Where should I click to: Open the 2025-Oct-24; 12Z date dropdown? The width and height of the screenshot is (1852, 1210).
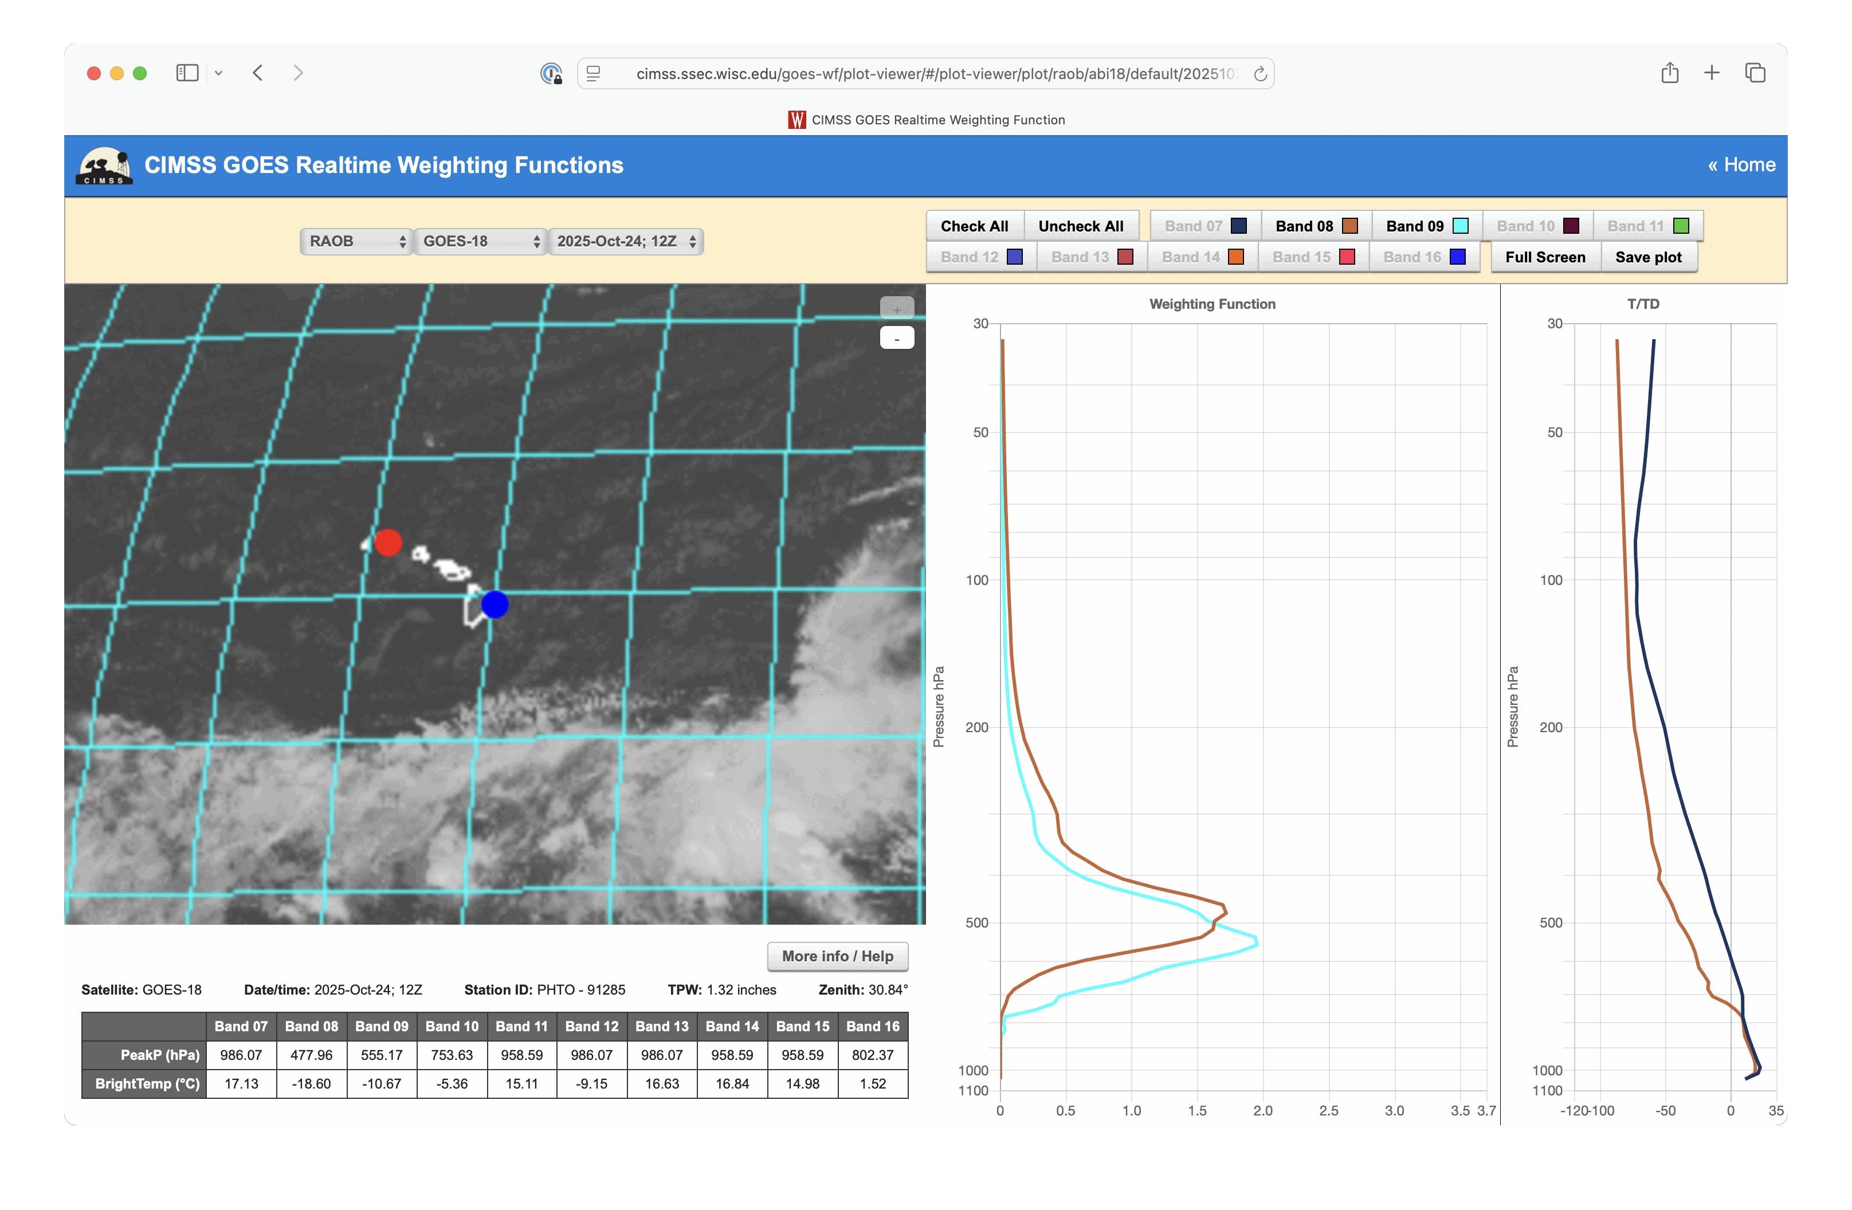tap(626, 241)
